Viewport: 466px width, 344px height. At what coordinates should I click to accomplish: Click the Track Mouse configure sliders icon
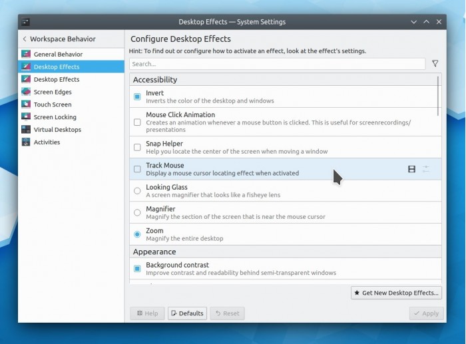pyautogui.click(x=426, y=169)
